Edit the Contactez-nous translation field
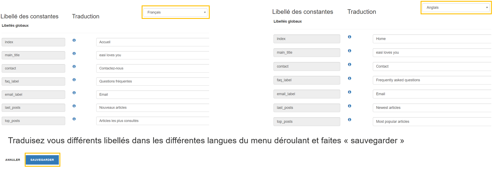The width and height of the screenshot is (495, 169). pos(152,68)
